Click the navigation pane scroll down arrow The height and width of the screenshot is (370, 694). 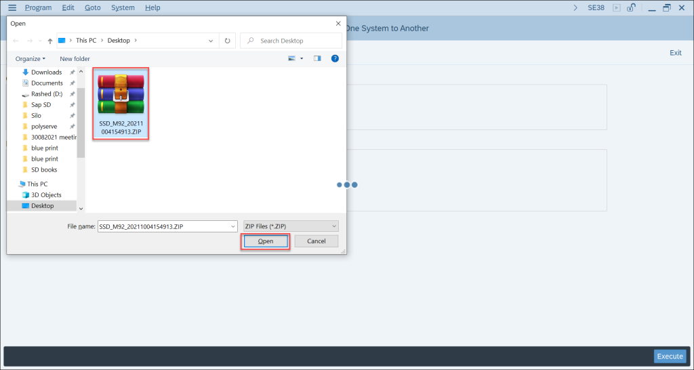[81, 209]
